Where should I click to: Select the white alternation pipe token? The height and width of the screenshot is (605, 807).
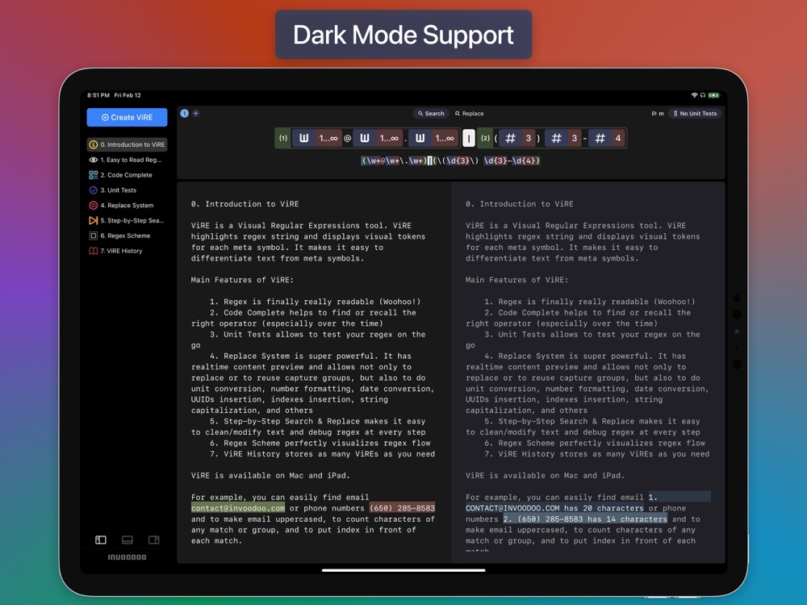coord(468,139)
